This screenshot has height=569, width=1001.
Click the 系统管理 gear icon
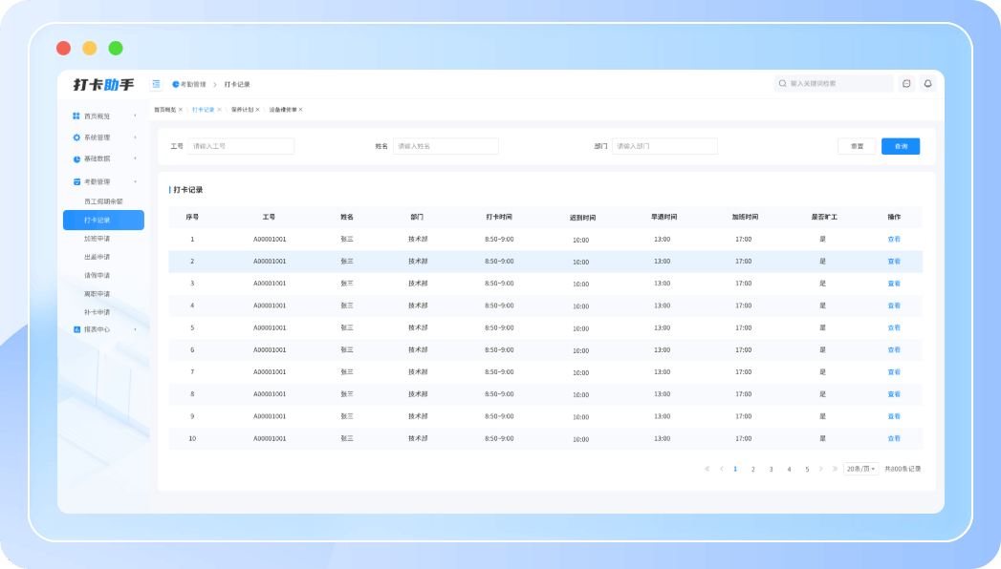coord(76,137)
